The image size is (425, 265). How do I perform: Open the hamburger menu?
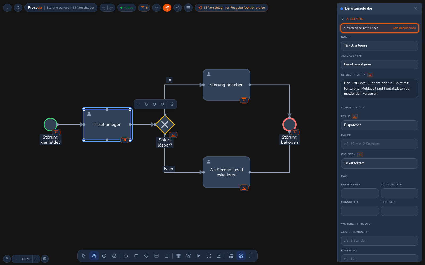click(188, 8)
